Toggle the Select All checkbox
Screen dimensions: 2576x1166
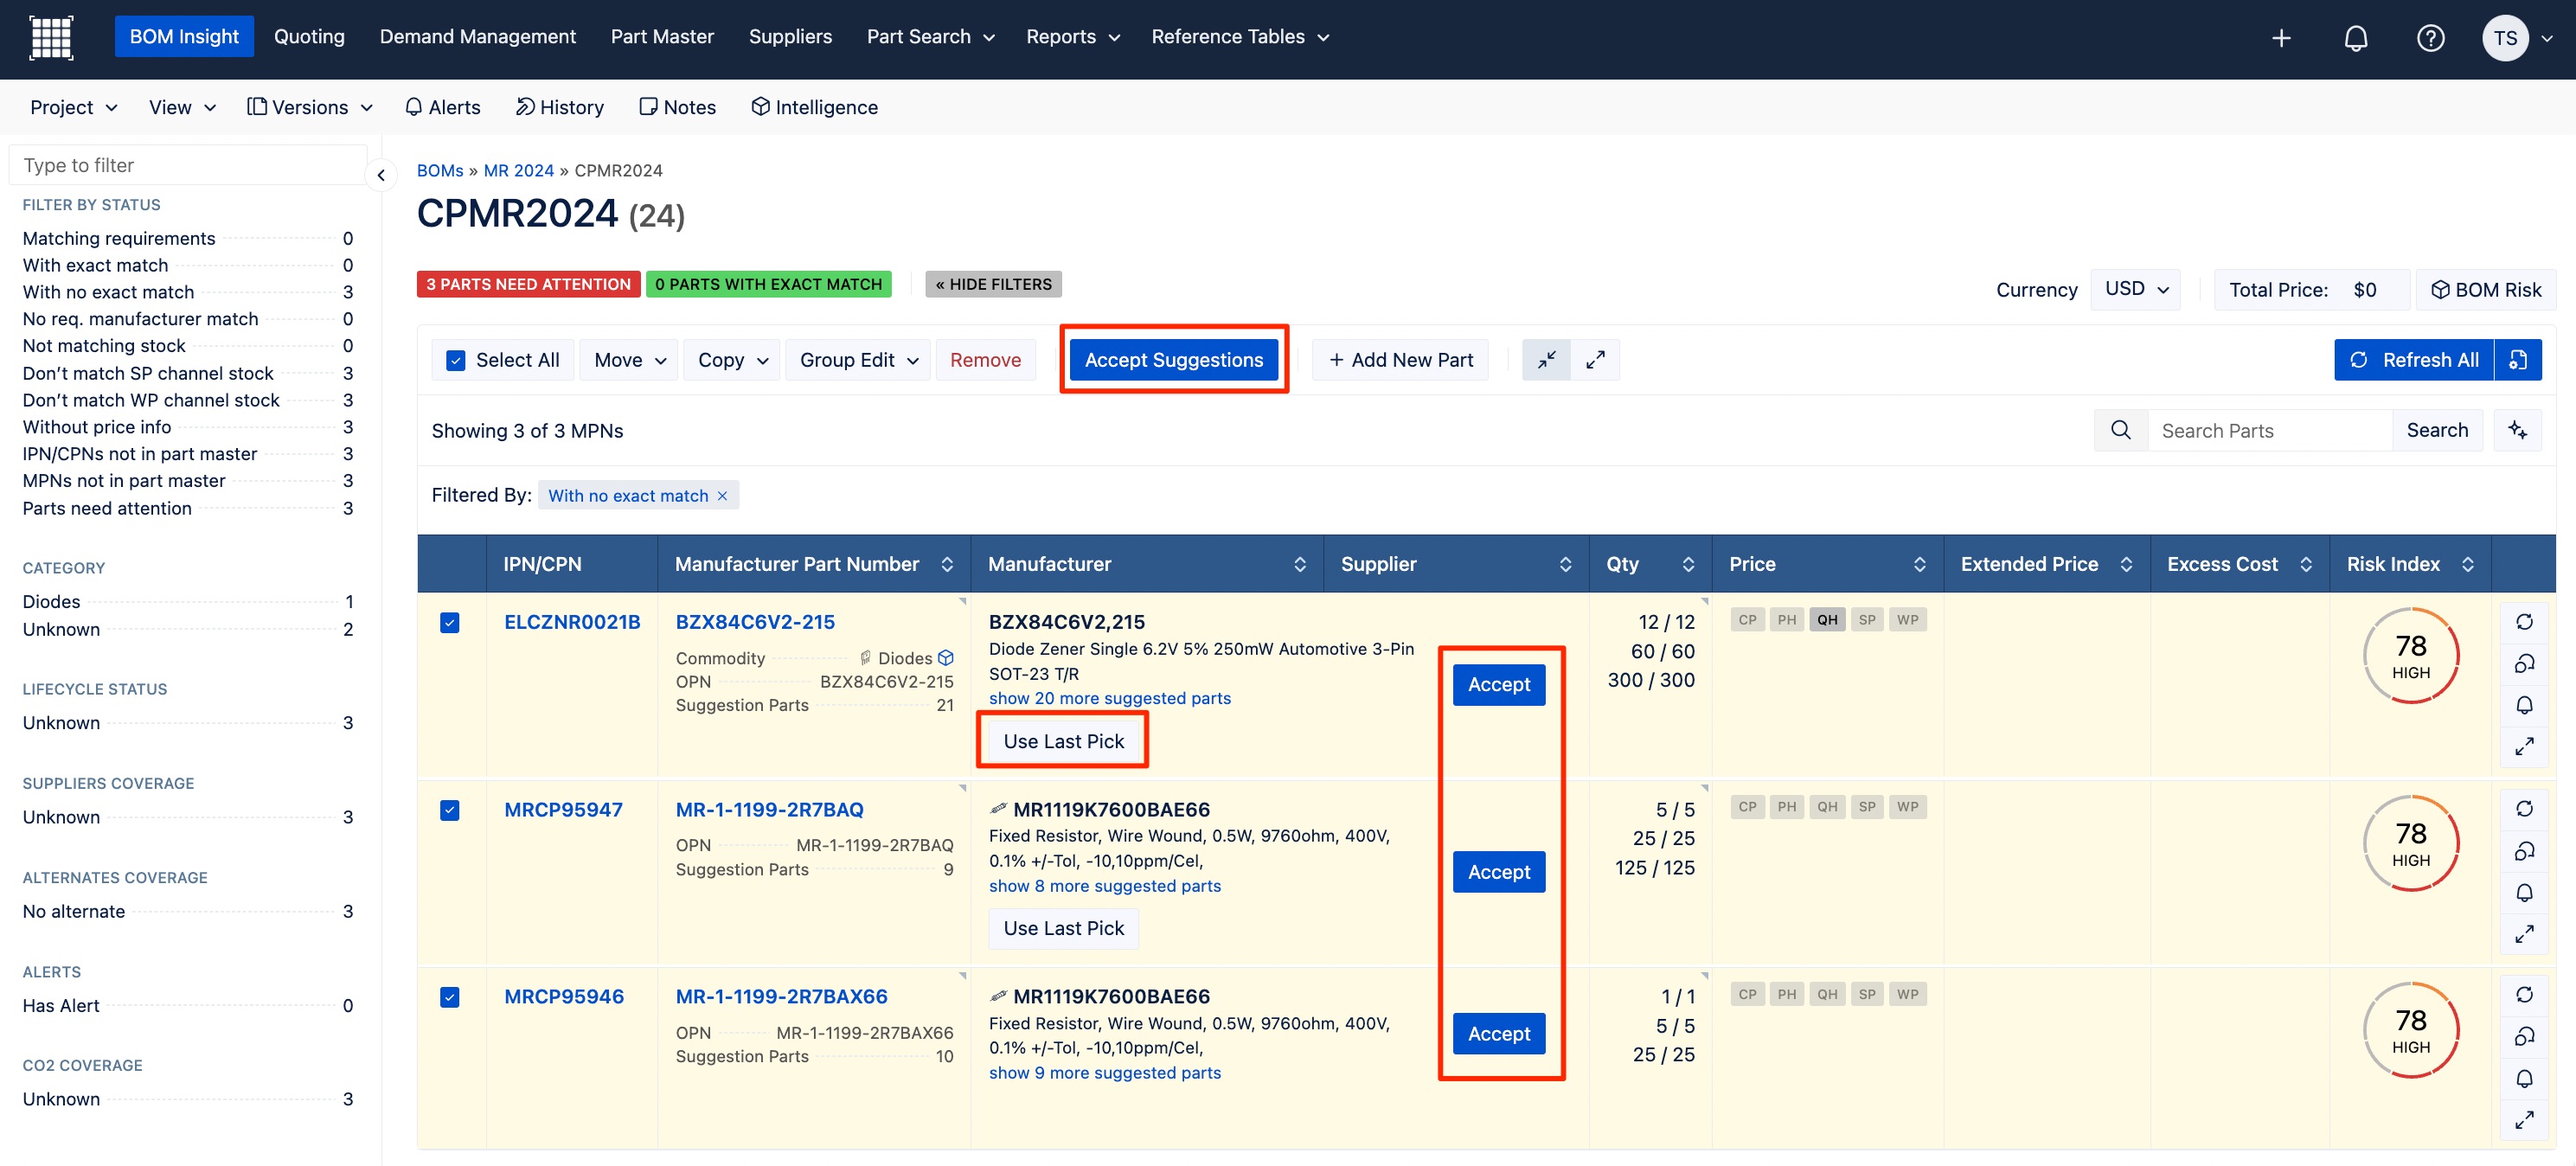tap(456, 361)
